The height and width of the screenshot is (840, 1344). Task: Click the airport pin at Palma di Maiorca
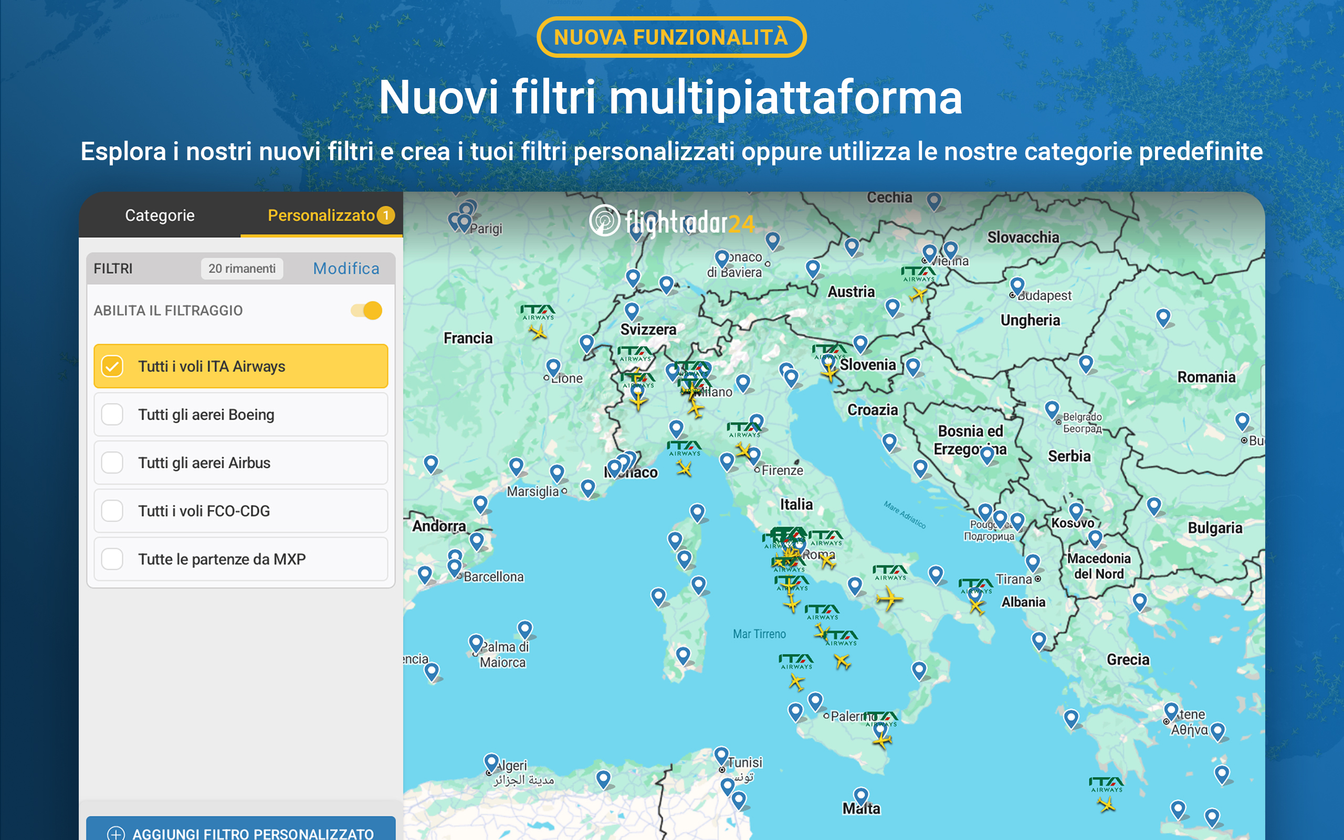point(476,644)
